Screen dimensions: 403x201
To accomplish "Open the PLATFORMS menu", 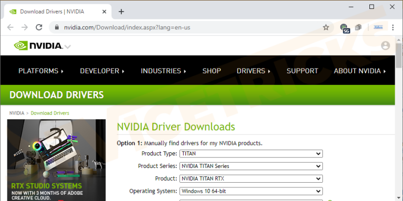I will (41, 71).
